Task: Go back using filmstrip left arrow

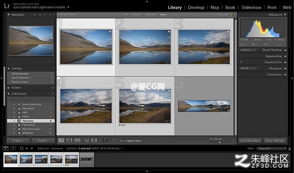Action: coord(27,149)
